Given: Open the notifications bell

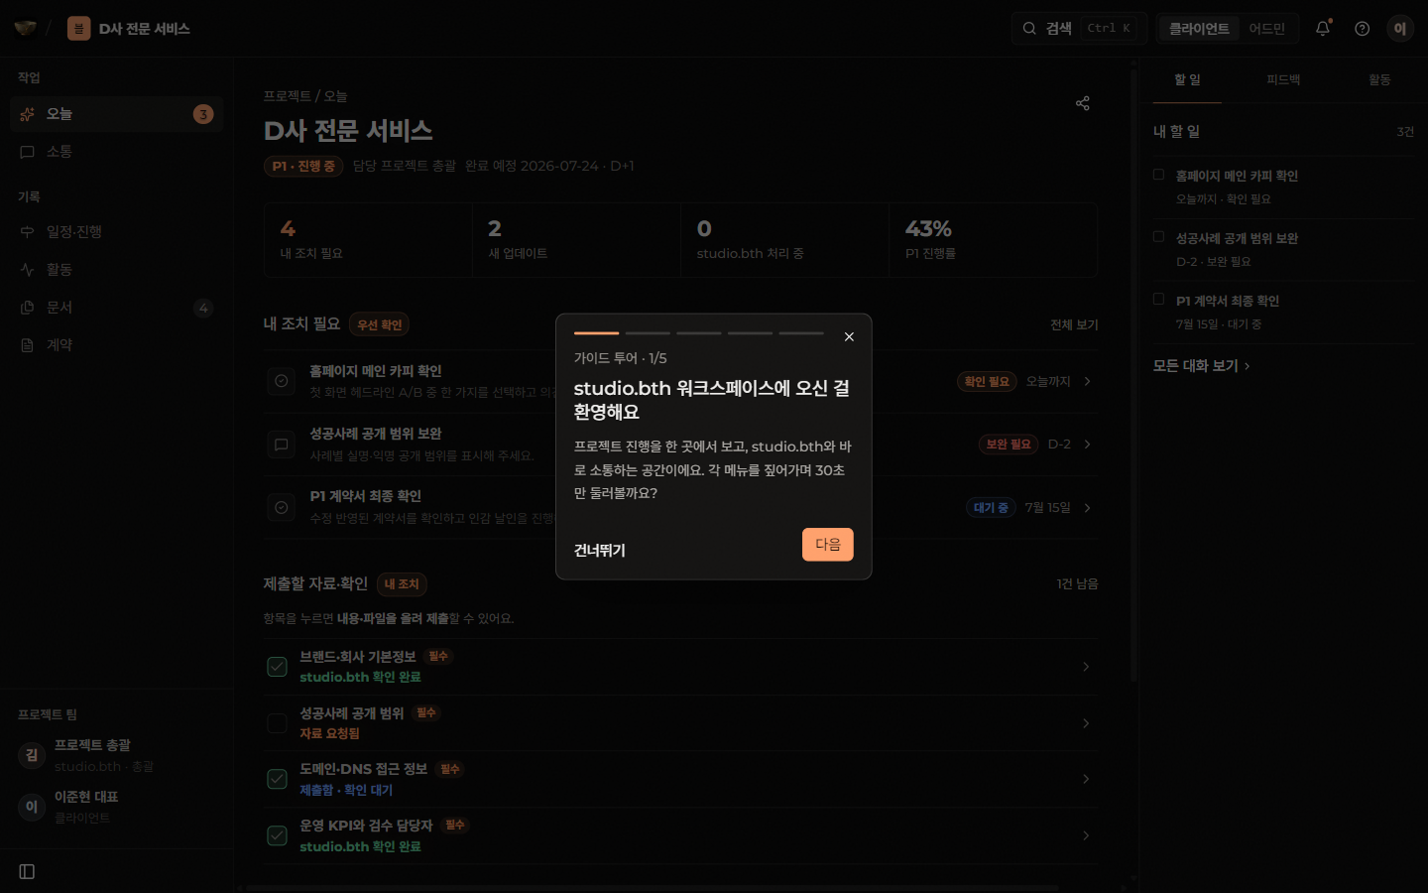Looking at the screenshot, I should 1323,28.
